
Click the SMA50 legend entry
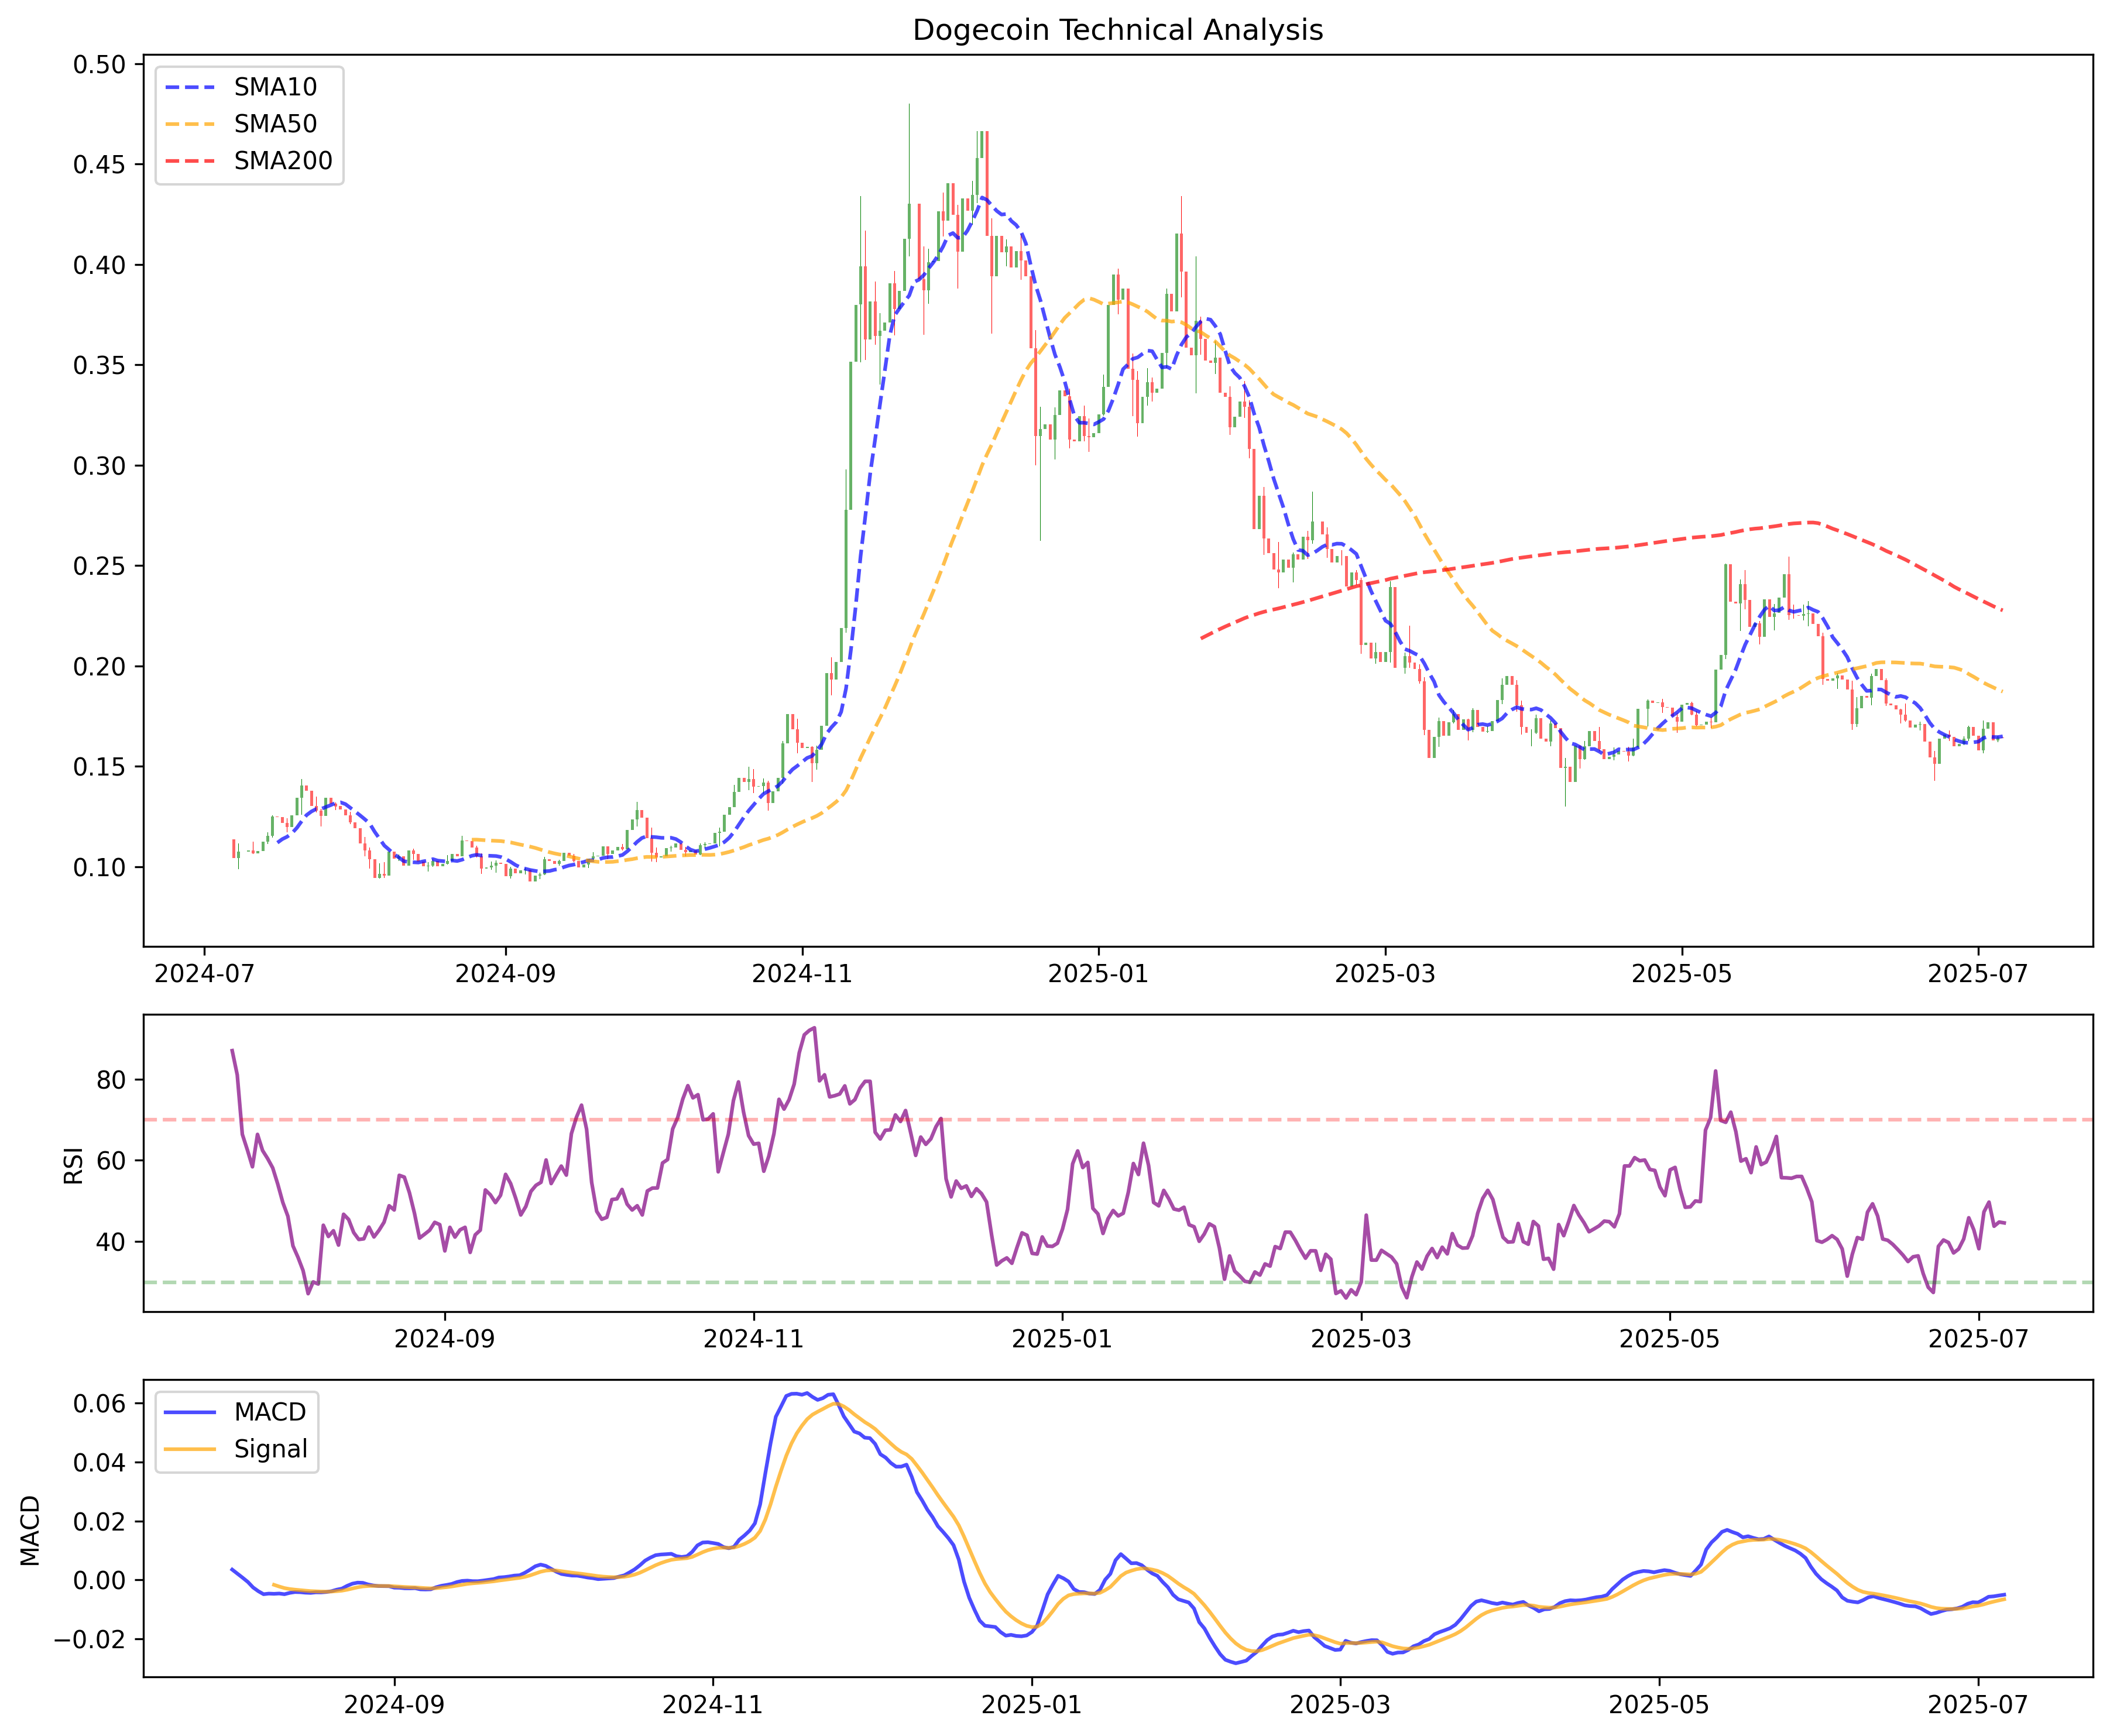coord(275,124)
